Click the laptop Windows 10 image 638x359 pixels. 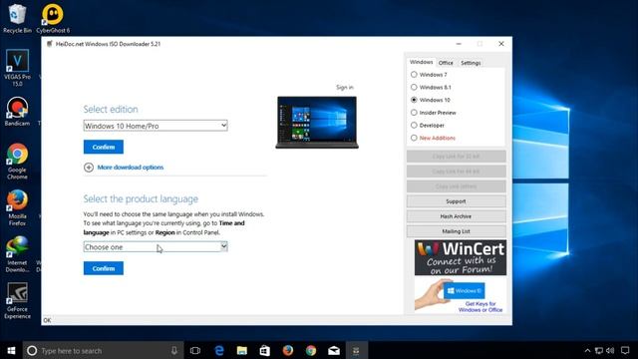click(317, 123)
